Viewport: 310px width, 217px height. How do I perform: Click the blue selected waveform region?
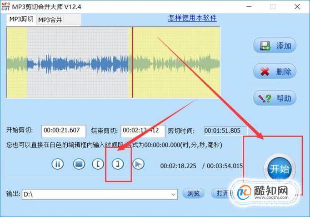[77, 62]
